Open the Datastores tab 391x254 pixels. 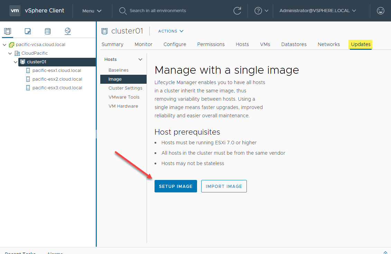tap(294, 44)
